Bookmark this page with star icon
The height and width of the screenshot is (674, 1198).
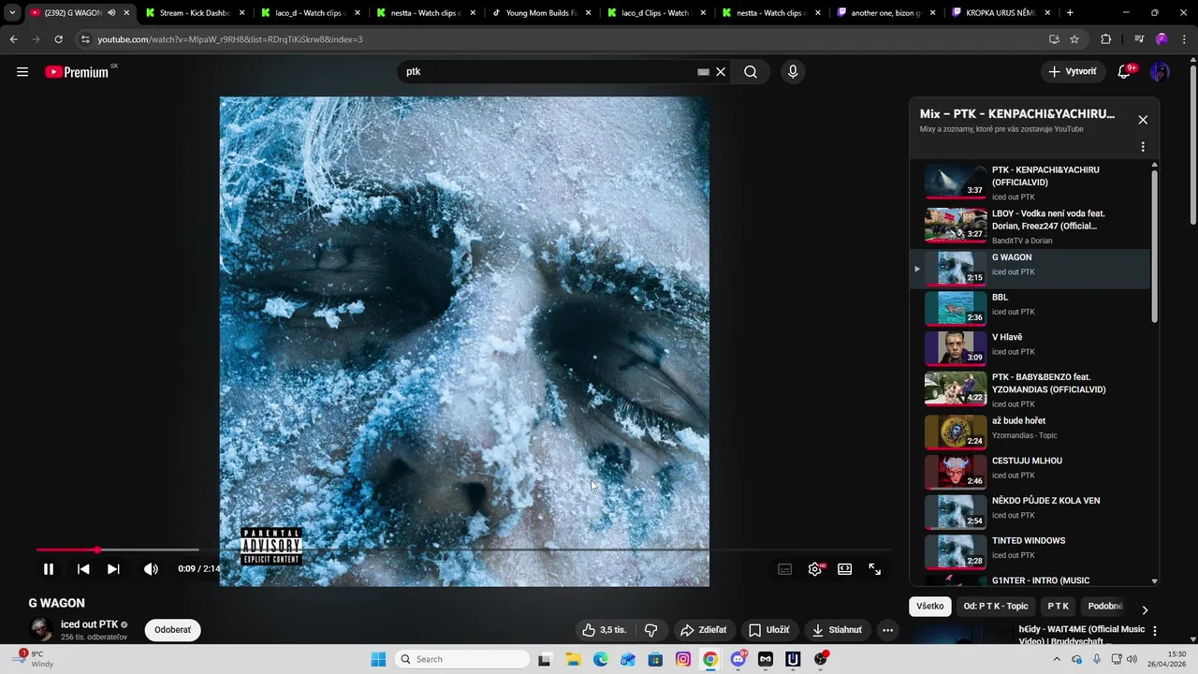click(x=1074, y=39)
